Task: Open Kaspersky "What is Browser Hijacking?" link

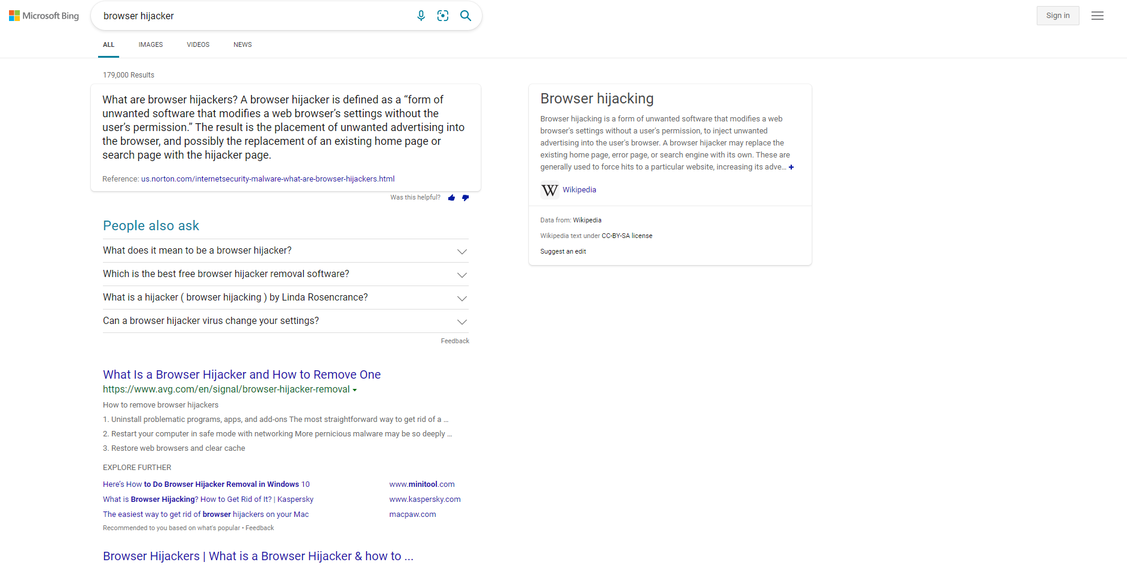Action: (208, 499)
